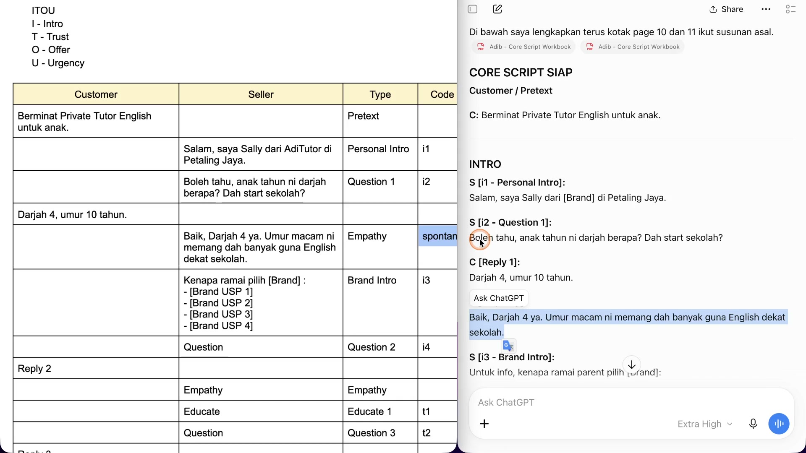This screenshot has width=806, height=453.
Task: Click the plus attach button in composer
Action: pyautogui.click(x=484, y=424)
